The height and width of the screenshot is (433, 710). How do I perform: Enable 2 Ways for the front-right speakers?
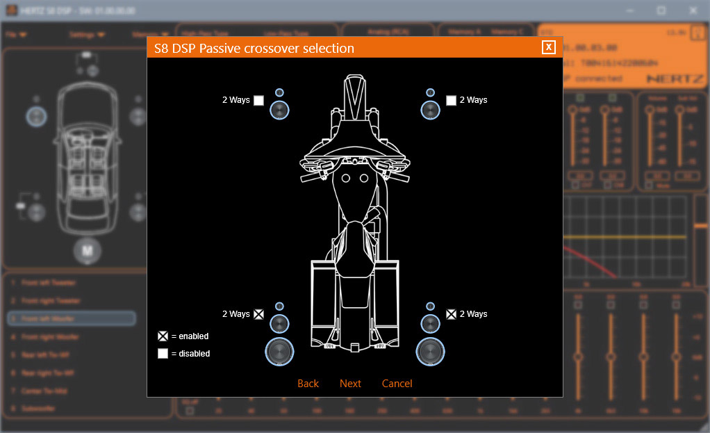[x=451, y=100]
